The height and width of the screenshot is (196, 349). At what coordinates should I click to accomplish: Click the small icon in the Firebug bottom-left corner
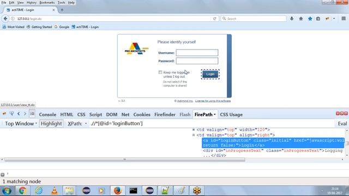(2, 175)
